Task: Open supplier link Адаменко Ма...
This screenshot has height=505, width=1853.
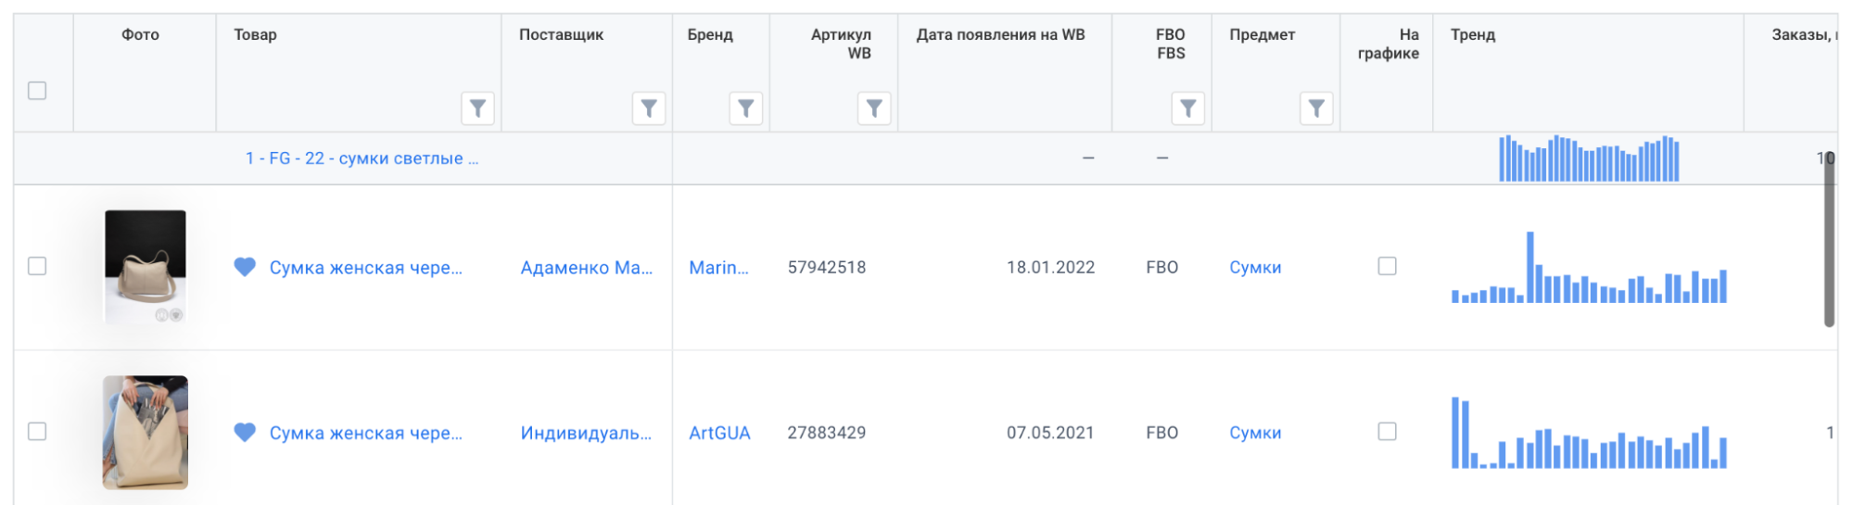Action: (x=586, y=268)
